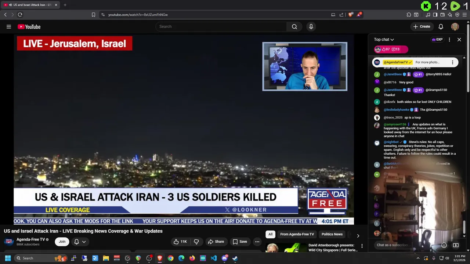The height and width of the screenshot is (264, 470).
Task: Click the browser address bar URL
Action: pos(138,15)
